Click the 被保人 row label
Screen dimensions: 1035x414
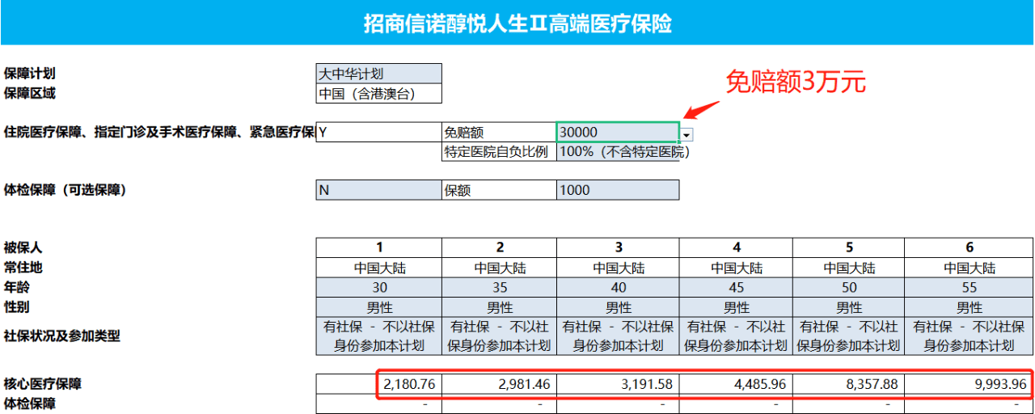click(x=23, y=247)
